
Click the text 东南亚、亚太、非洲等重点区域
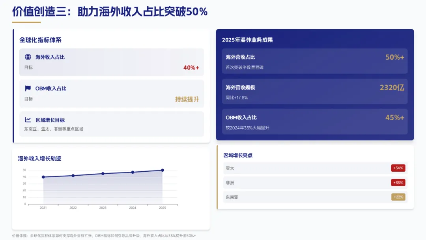click(54, 129)
